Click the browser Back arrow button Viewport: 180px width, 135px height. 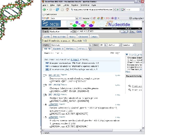44,9
